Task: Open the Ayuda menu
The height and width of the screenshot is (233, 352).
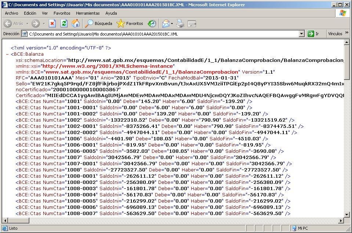Action: click(111, 13)
